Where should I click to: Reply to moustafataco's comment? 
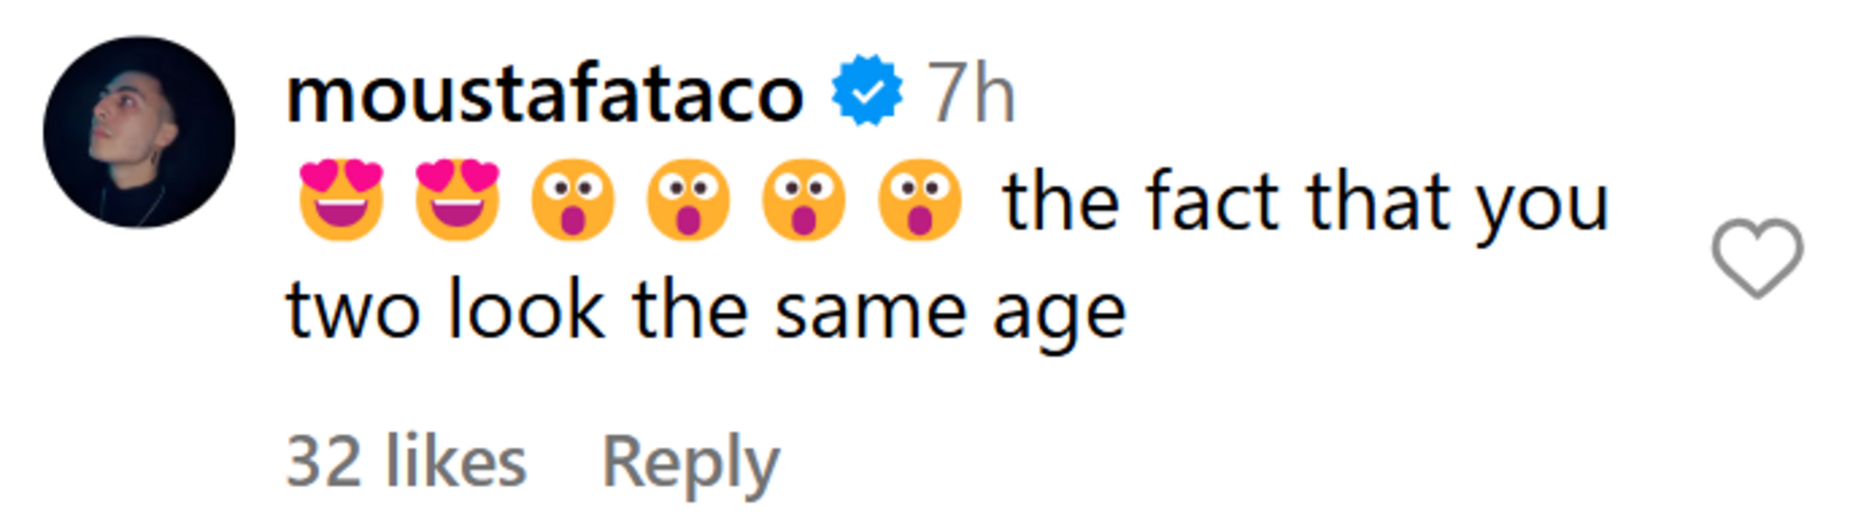tap(691, 463)
